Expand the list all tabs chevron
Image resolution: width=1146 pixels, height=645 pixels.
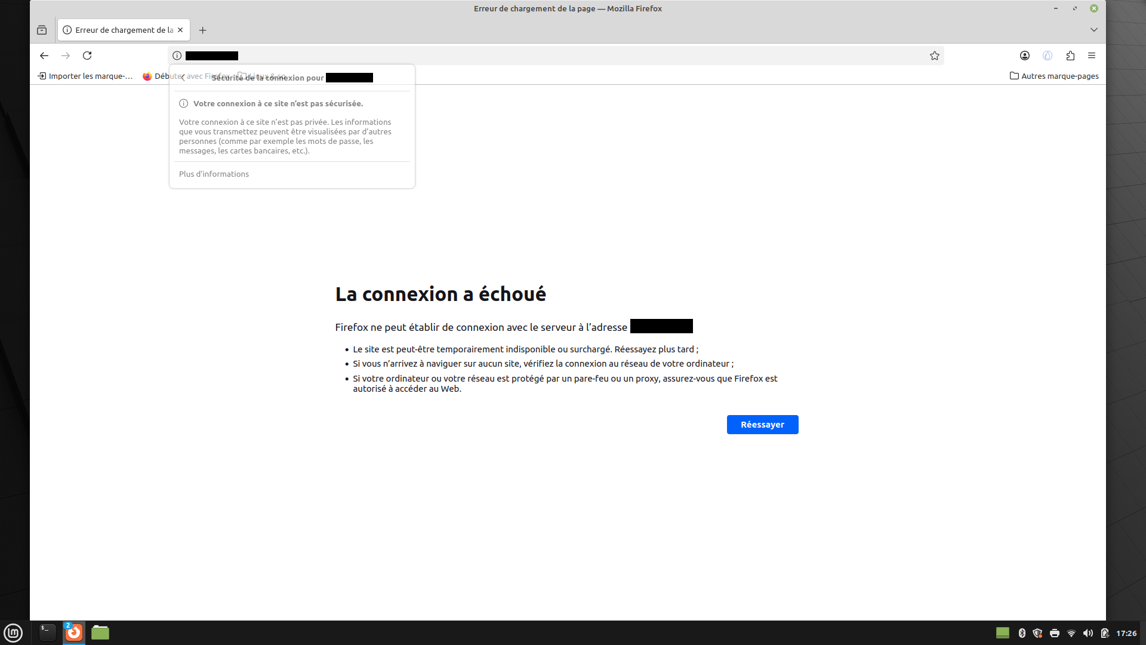click(x=1094, y=30)
